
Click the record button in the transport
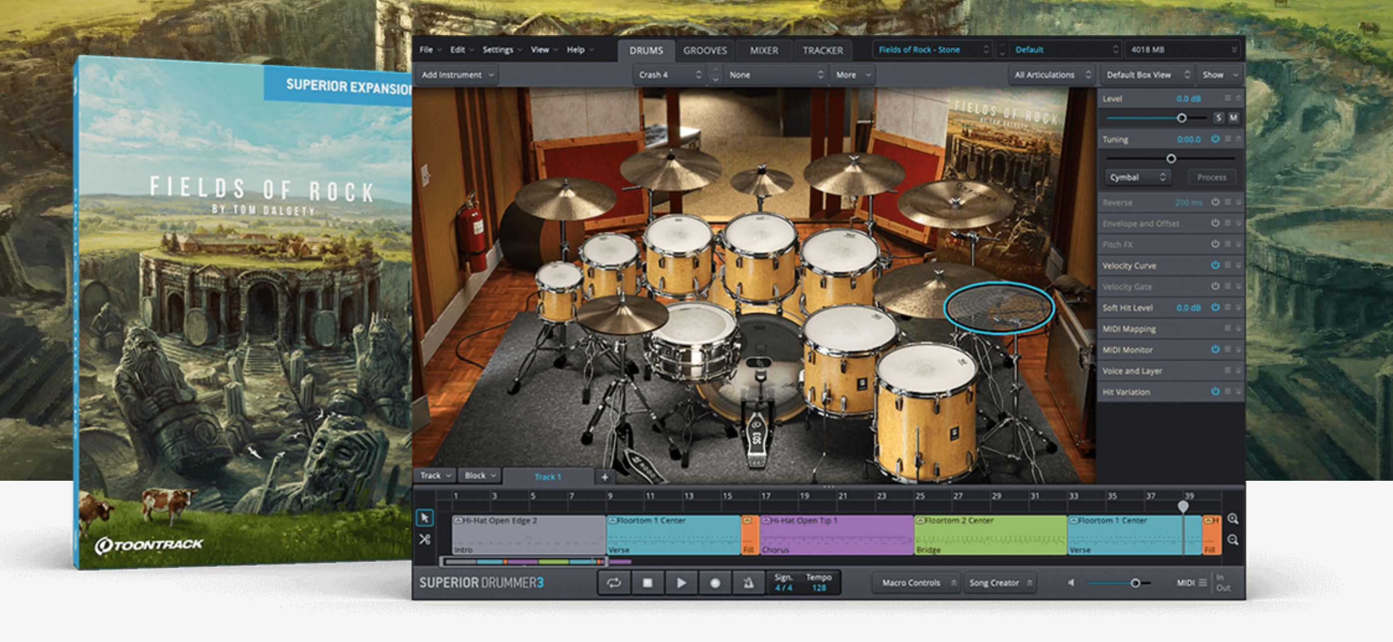coord(714,583)
